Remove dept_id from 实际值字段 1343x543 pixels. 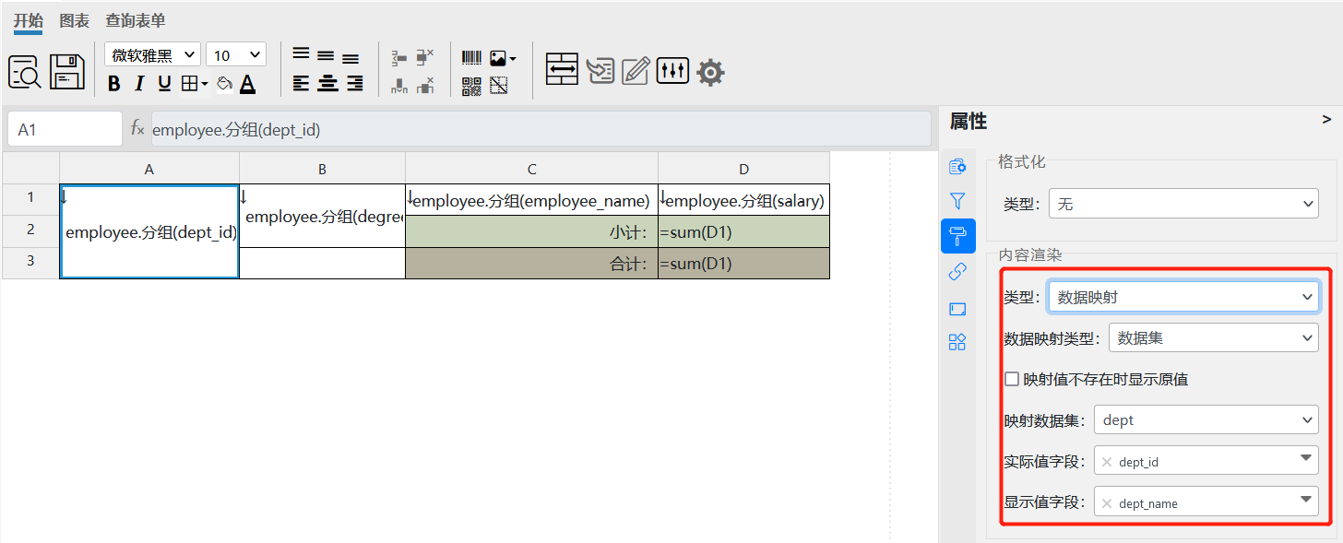coord(1107,462)
